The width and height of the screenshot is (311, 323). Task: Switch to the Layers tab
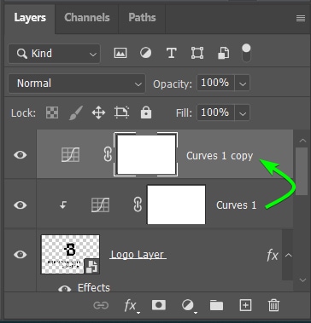(30, 18)
